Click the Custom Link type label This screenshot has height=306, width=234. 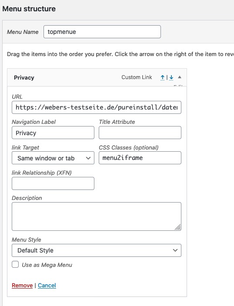(x=137, y=77)
